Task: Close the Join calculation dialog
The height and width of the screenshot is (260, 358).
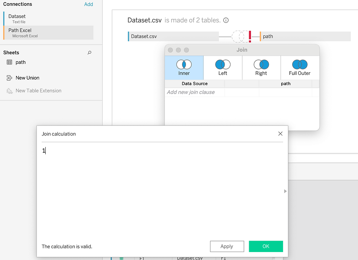Action: (281, 134)
